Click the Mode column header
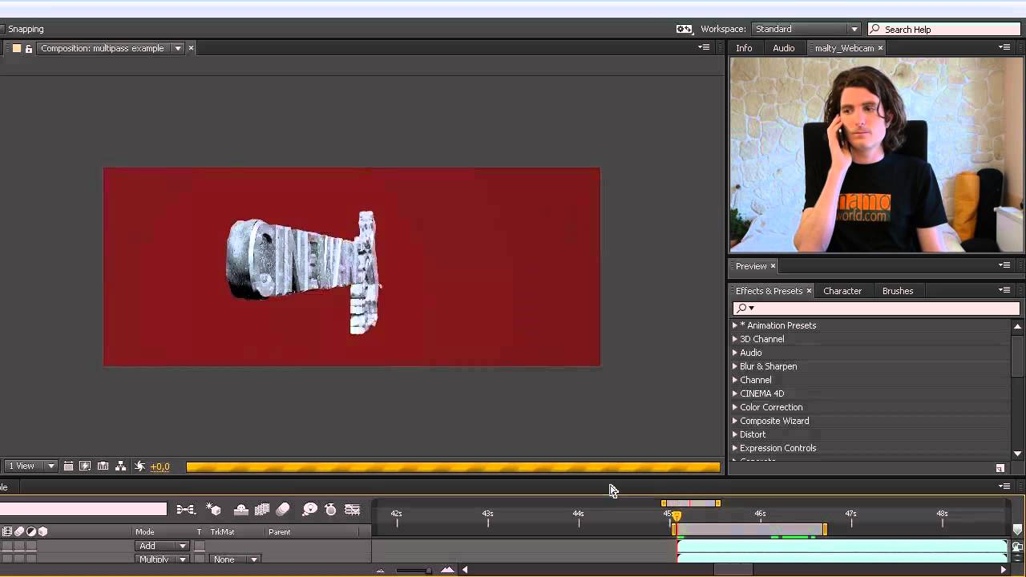Viewport: 1026px width, 577px height. point(145,531)
